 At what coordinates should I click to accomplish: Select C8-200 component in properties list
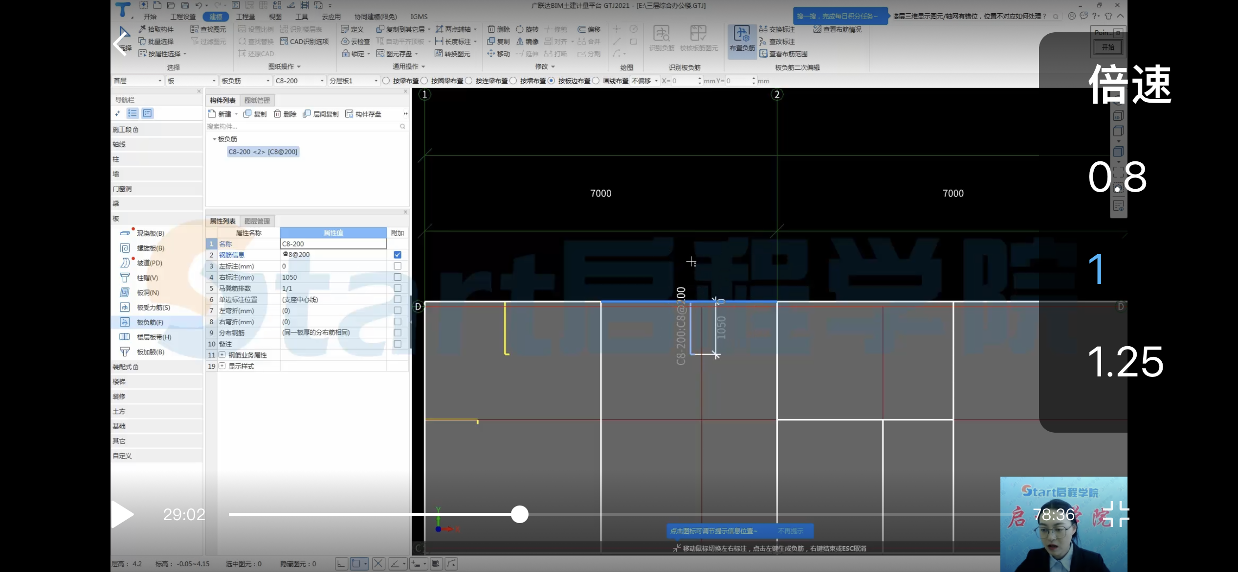[263, 151]
